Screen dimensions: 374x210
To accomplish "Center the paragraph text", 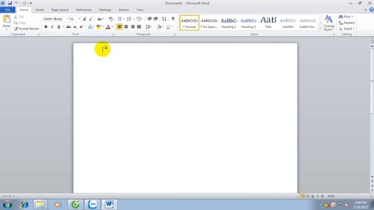I will 126,27.
